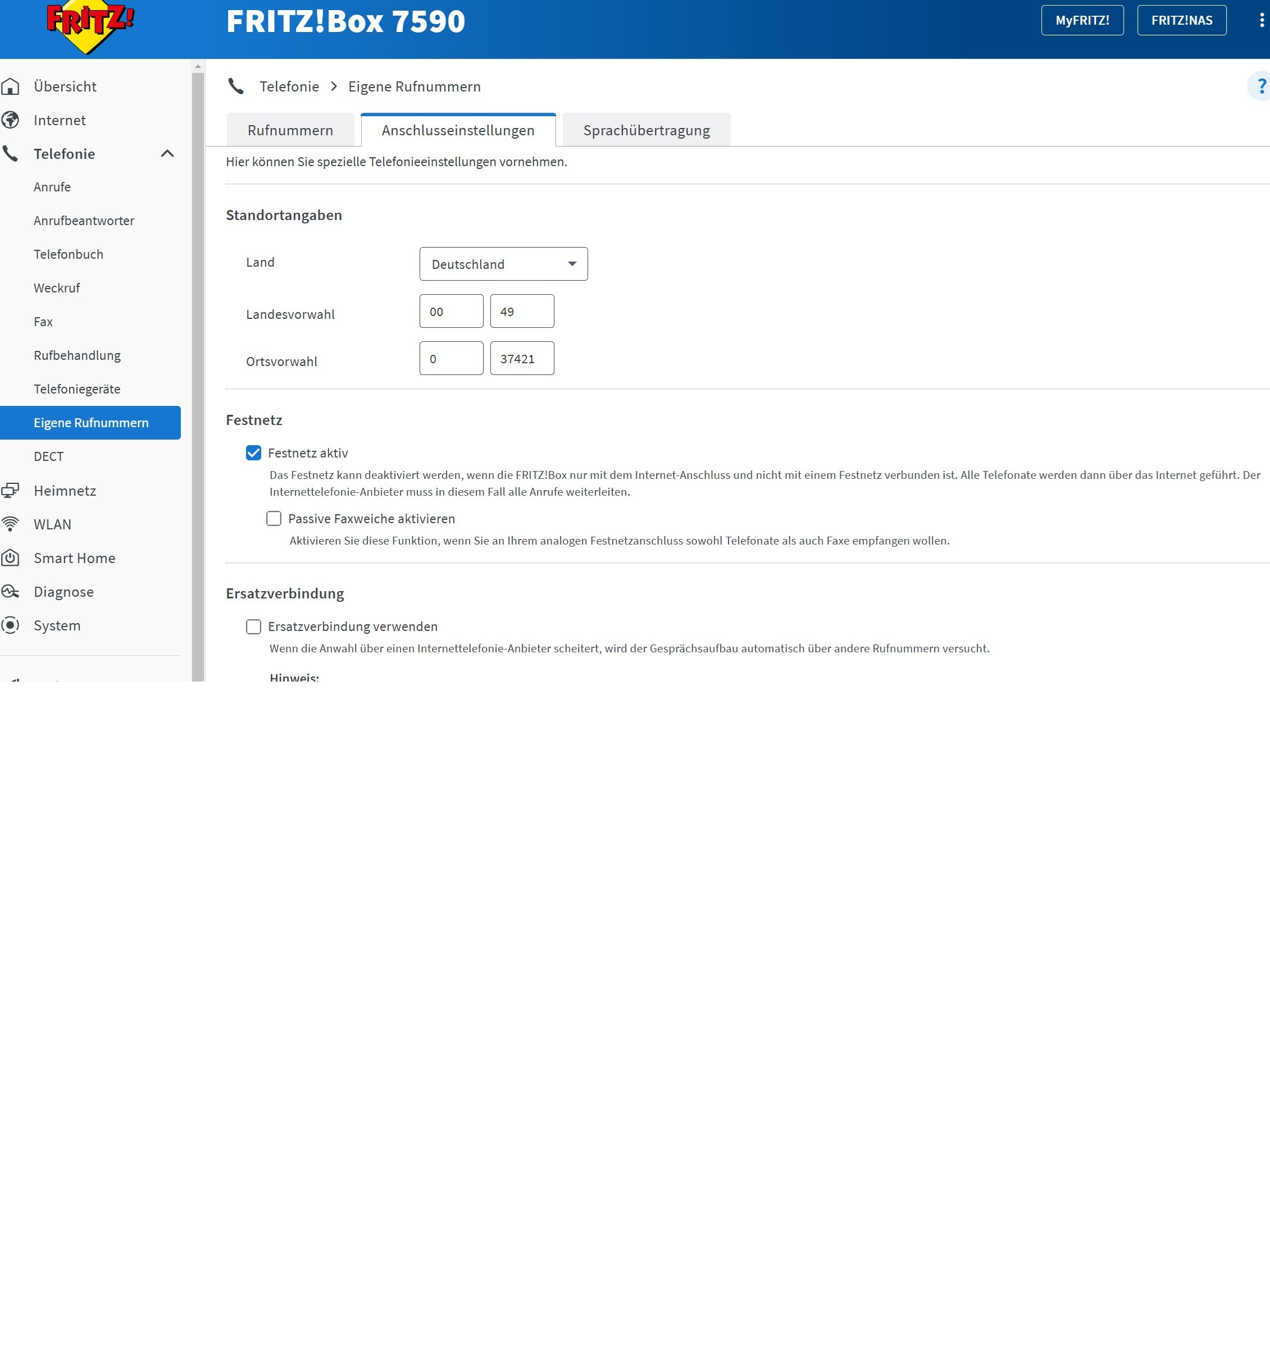The height and width of the screenshot is (1358, 1270).
Task: Click the WLAN wifi icon
Action: pyautogui.click(x=10, y=524)
